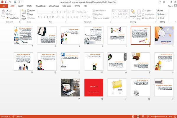
Task: Toggle Italic formatting
Action: point(42,17)
